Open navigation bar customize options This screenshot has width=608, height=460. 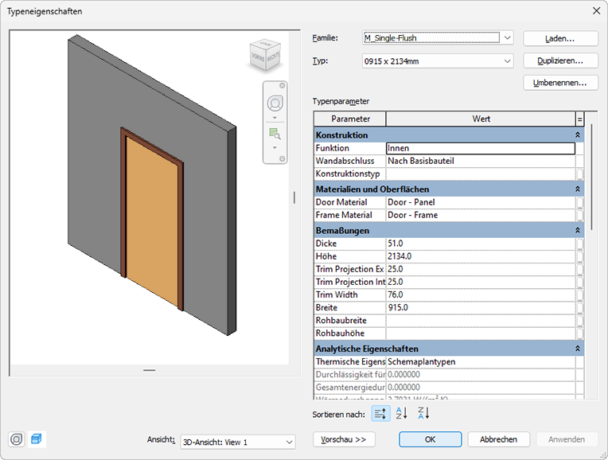click(283, 158)
